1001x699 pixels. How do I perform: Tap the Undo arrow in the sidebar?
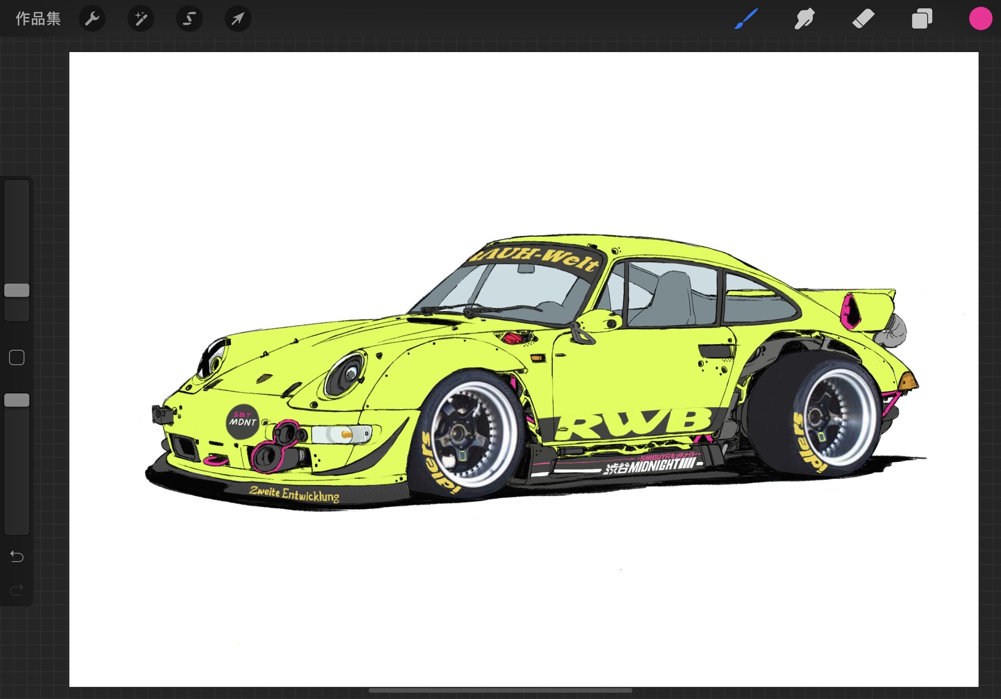coord(16,557)
